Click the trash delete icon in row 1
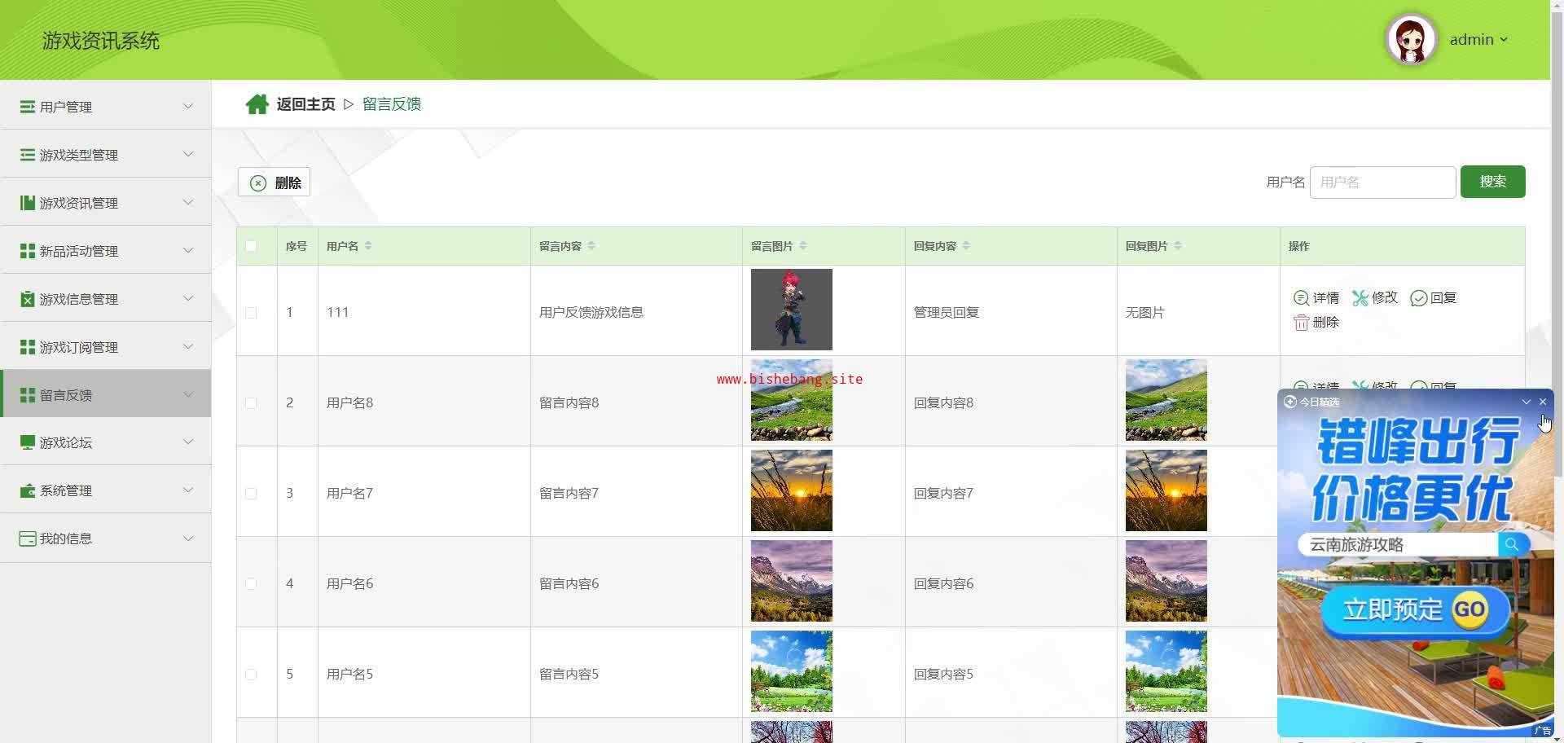1564x743 pixels. point(1301,323)
